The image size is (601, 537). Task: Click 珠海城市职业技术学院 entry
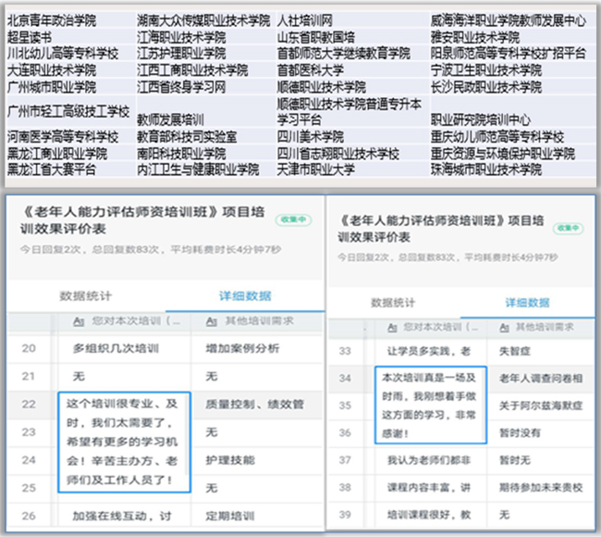coord(486,169)
